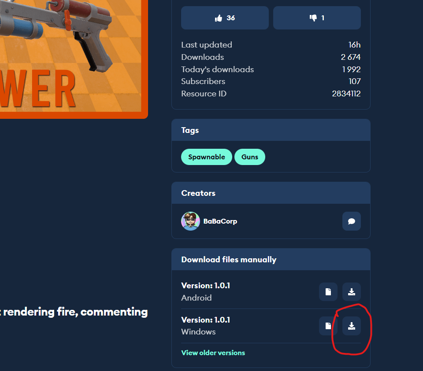Screen dimensions: 423x371
Task: Click the 36 likes button
Action: (x=225, y=18)
